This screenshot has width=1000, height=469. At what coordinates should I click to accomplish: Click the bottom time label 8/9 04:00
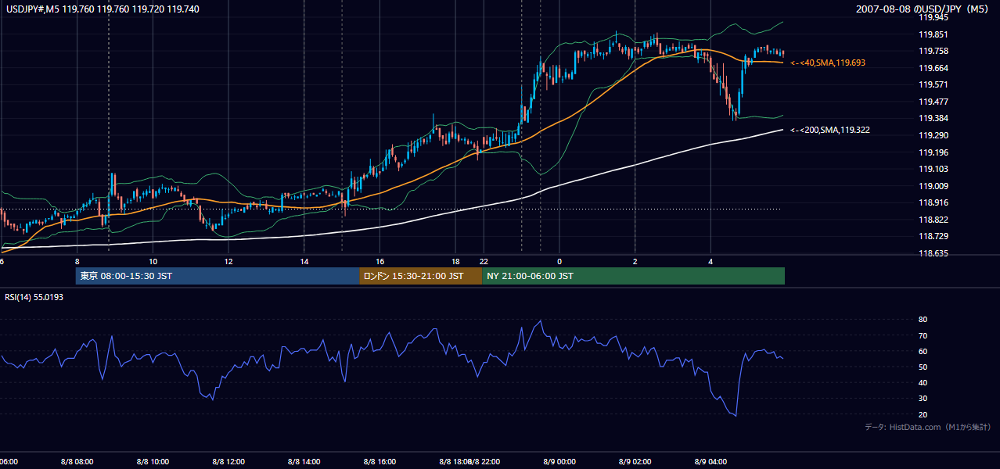tap(710, 462)
